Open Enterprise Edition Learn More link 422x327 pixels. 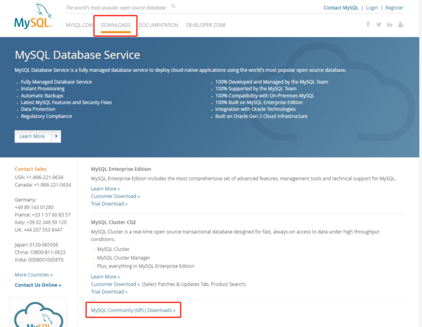[x=105, y=189]
